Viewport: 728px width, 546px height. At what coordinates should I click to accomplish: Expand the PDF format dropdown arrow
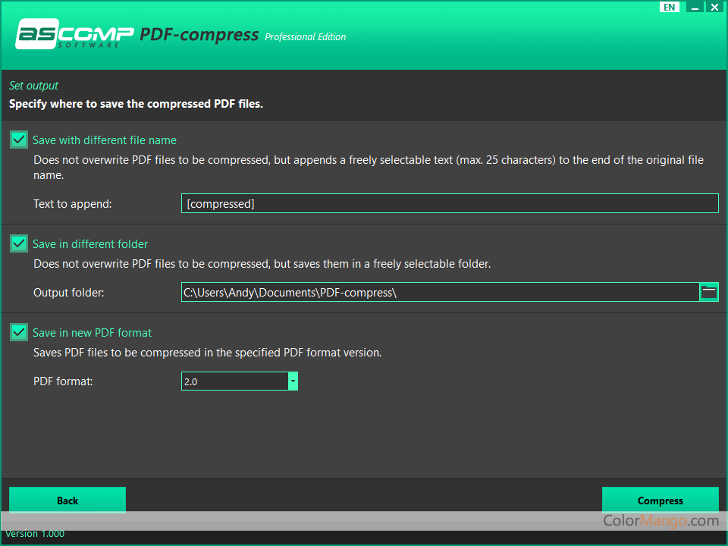293,381
